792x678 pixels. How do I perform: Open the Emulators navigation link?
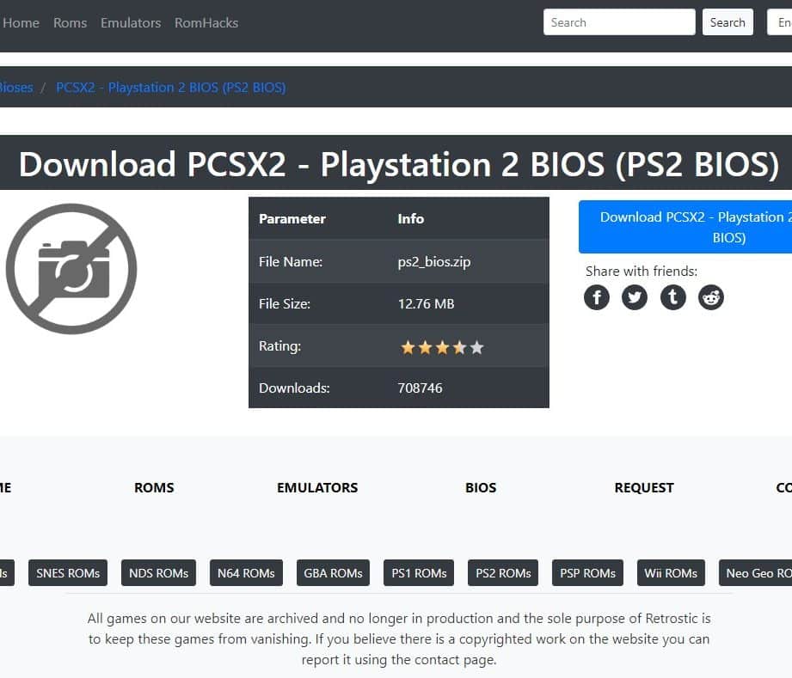point(131,22)
